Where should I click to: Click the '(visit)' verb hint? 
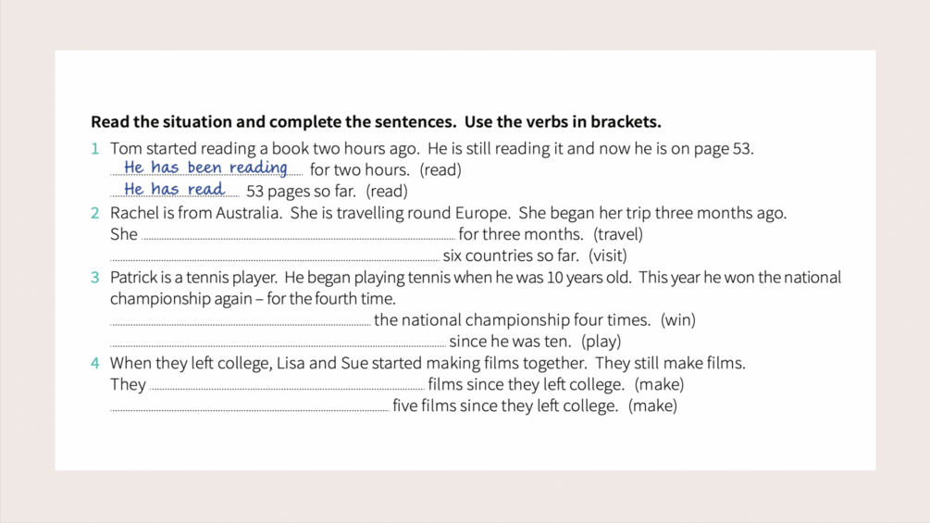[x=608, y=256]
